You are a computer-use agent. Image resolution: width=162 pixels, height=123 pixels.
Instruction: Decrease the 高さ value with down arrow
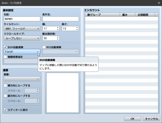(x=77, y=30)
